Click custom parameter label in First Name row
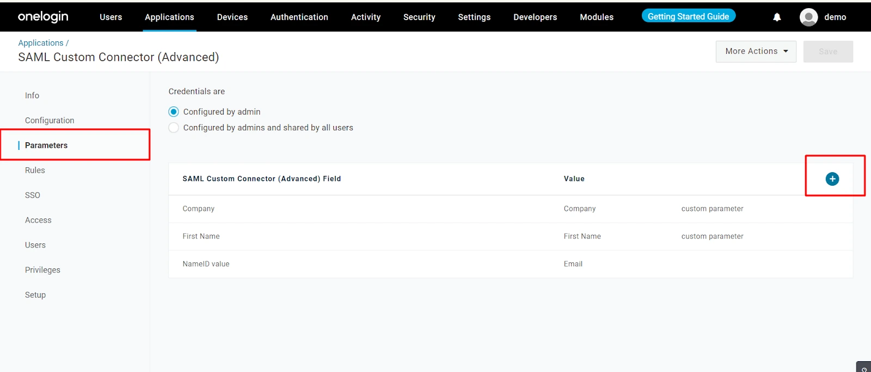This screenshot has height=372, width=871. point(712,236)
